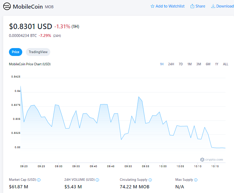Click the chart peak near 09:53
234x193 pixels.
(x=139, y=97)
